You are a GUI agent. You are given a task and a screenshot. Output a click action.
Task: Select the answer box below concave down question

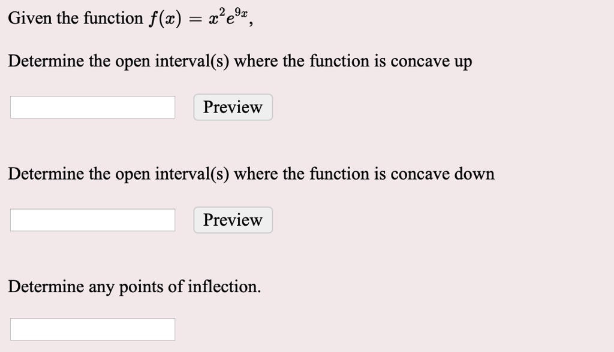click(x=92, y=220)
